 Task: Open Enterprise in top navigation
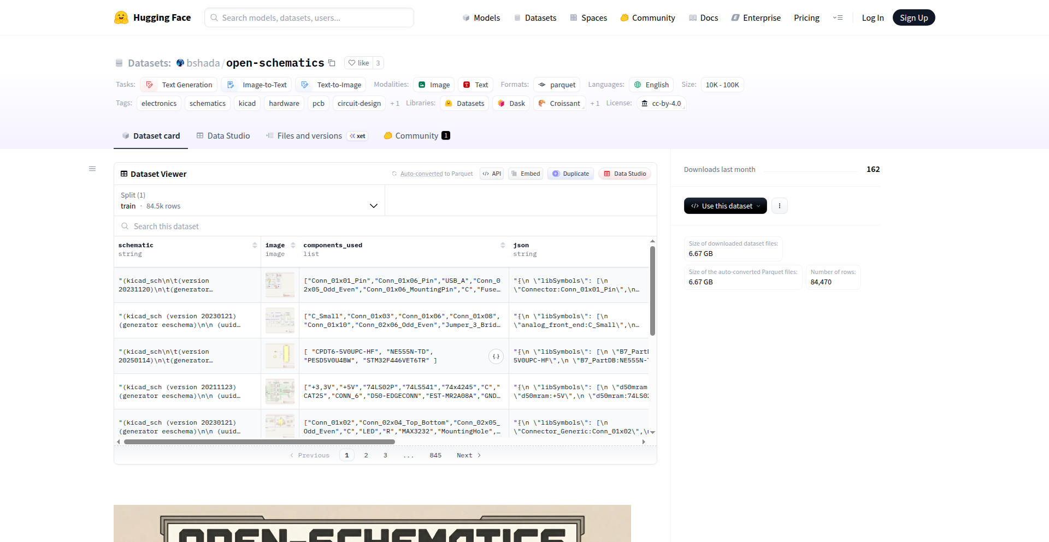point(756,18)
